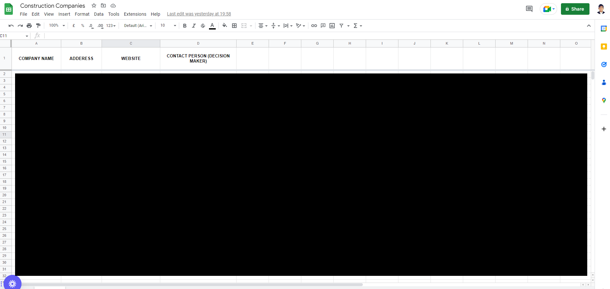Open more number formats 123 dropdown

tap(111, 26)
